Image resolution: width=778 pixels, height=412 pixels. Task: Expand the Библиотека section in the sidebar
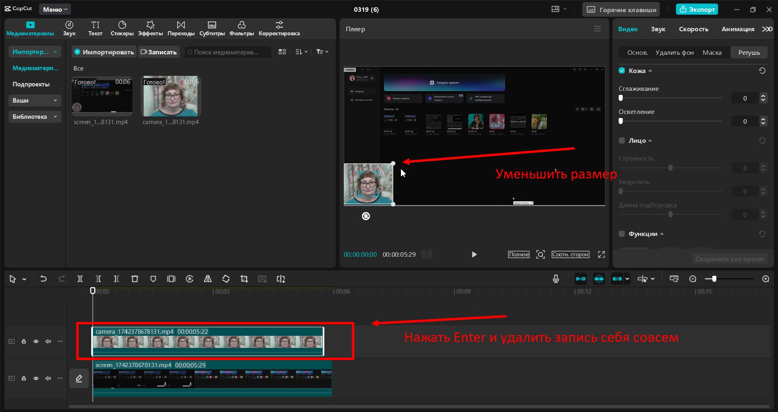tap(35, 117)
